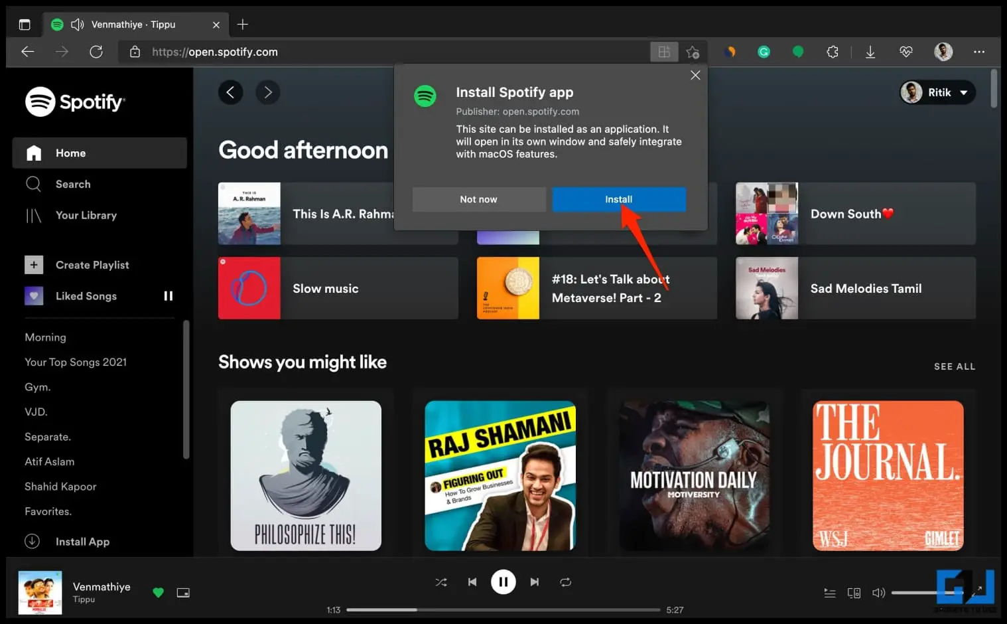Screen dimensions: 1007x624
Task: Open the Morning playlist
Action: (x=45, y=337)
